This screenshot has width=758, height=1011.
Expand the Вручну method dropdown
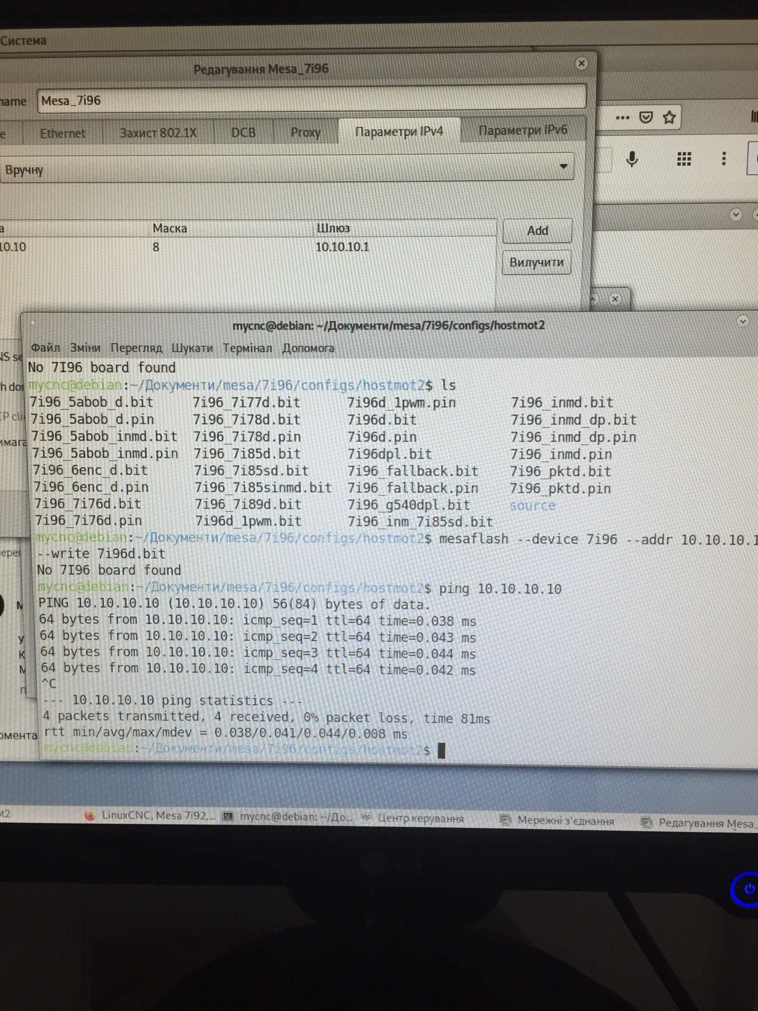(x=286, y=169)
